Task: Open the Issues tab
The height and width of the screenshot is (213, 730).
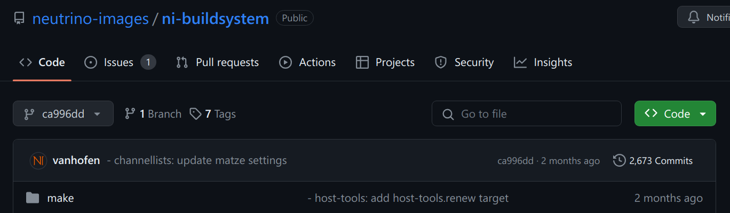Action: (x=120, y=62)
